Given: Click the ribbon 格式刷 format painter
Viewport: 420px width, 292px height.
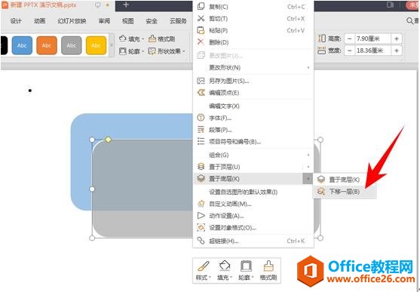Looking at the screenshot, I should [161, 39].
